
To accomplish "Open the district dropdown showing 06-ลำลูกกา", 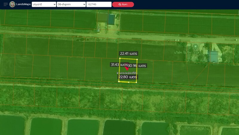I will click(x=71, y=4).
